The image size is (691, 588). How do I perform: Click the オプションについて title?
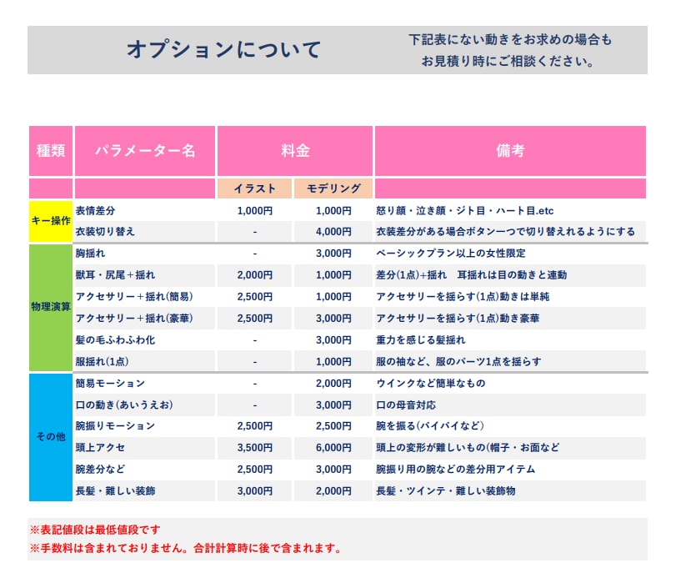coord(224,49)
